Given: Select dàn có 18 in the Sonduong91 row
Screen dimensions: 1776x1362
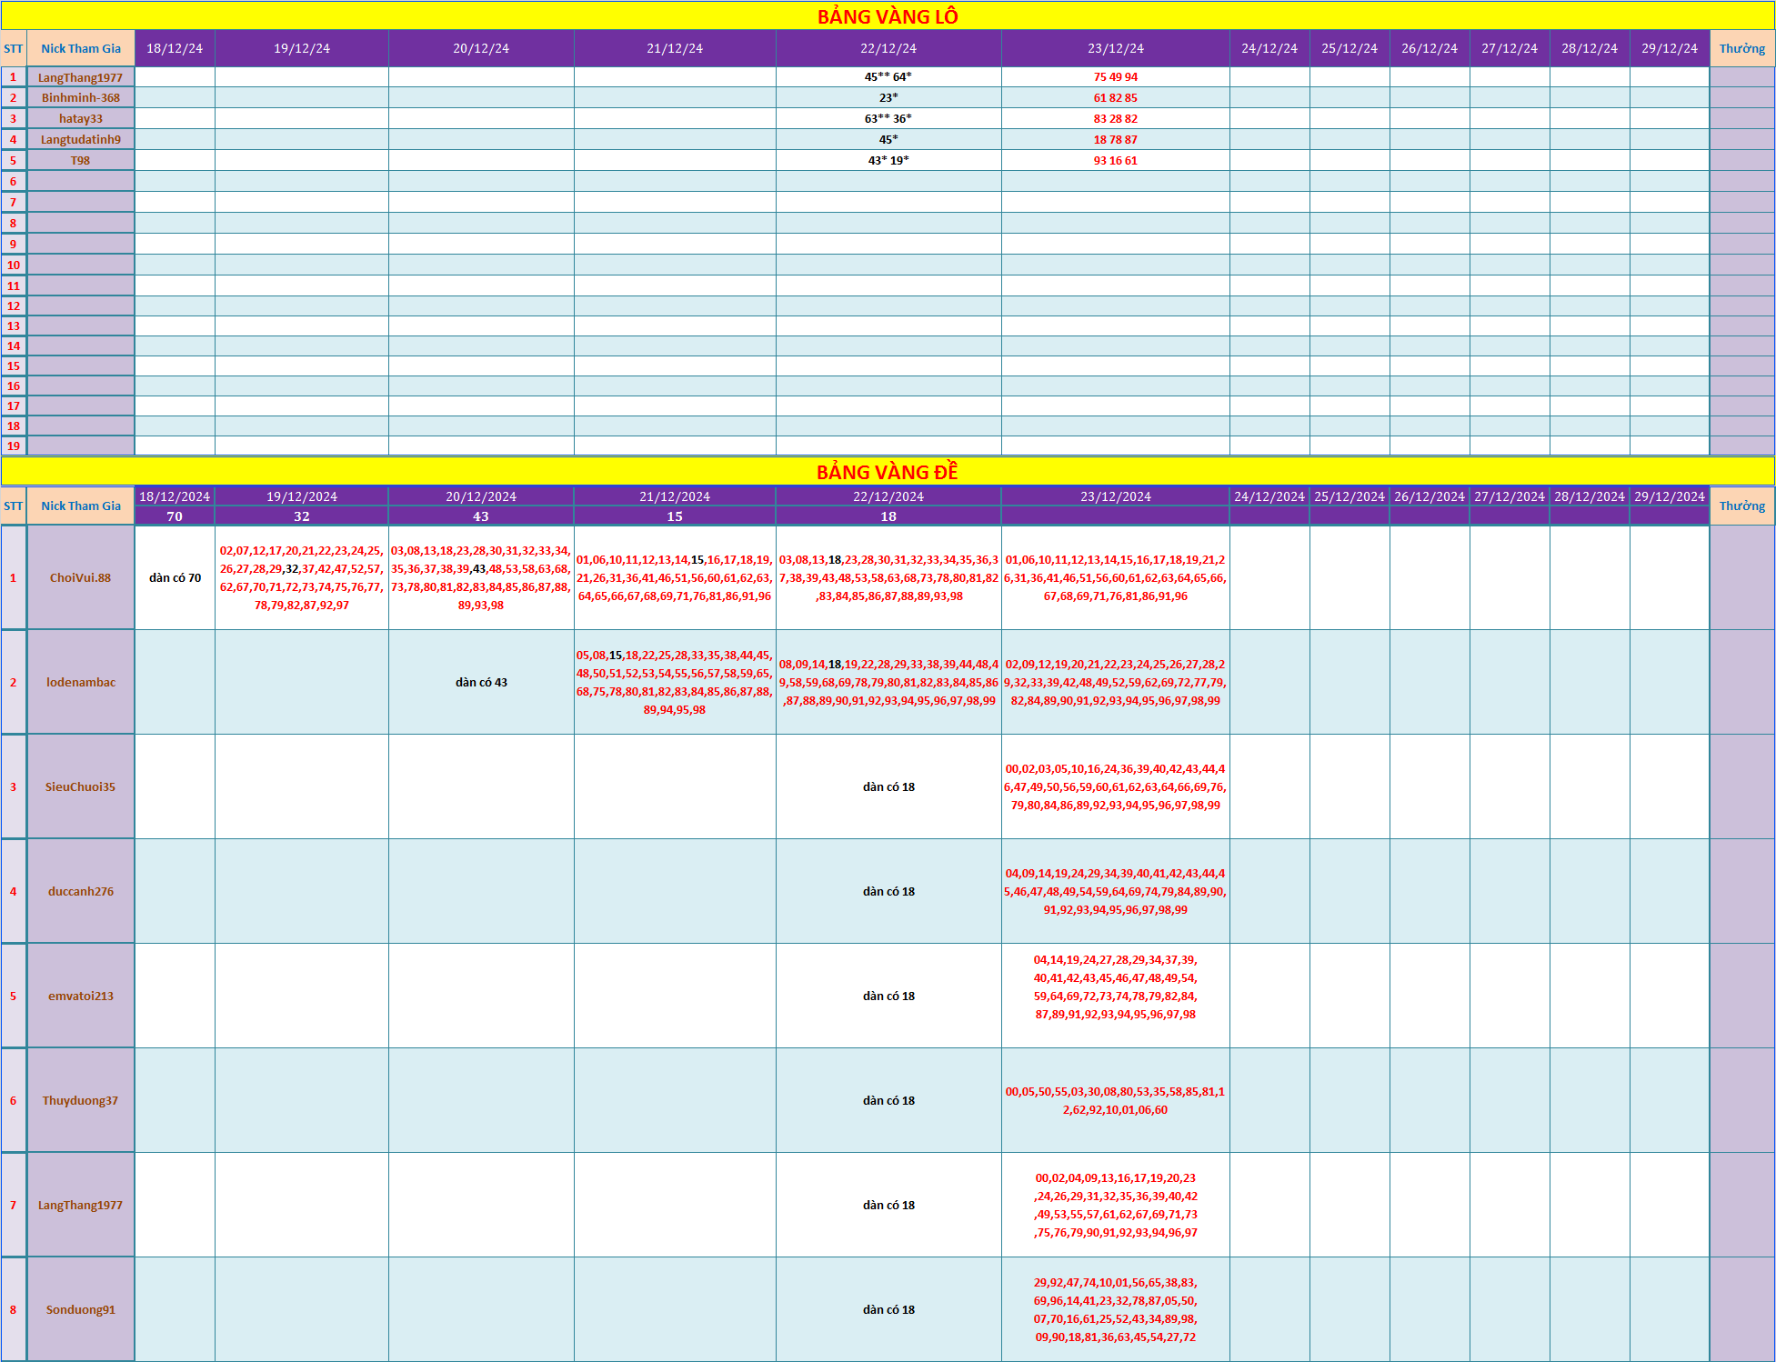Looking at the screenshot, I should point(888,1310).
